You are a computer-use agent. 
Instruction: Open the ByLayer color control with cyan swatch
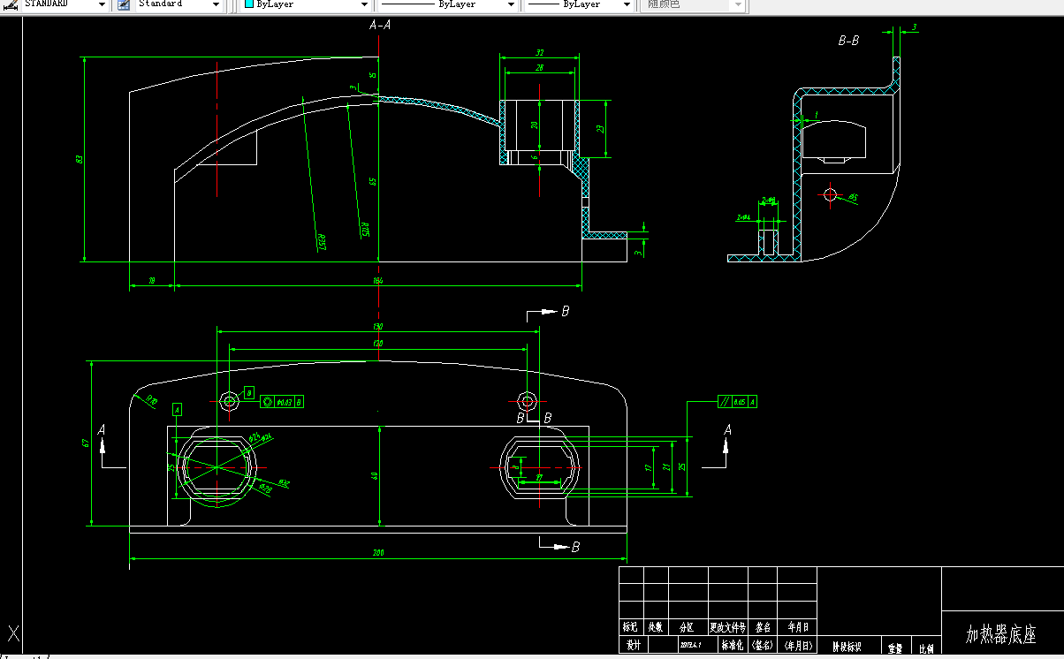point(306,4)
